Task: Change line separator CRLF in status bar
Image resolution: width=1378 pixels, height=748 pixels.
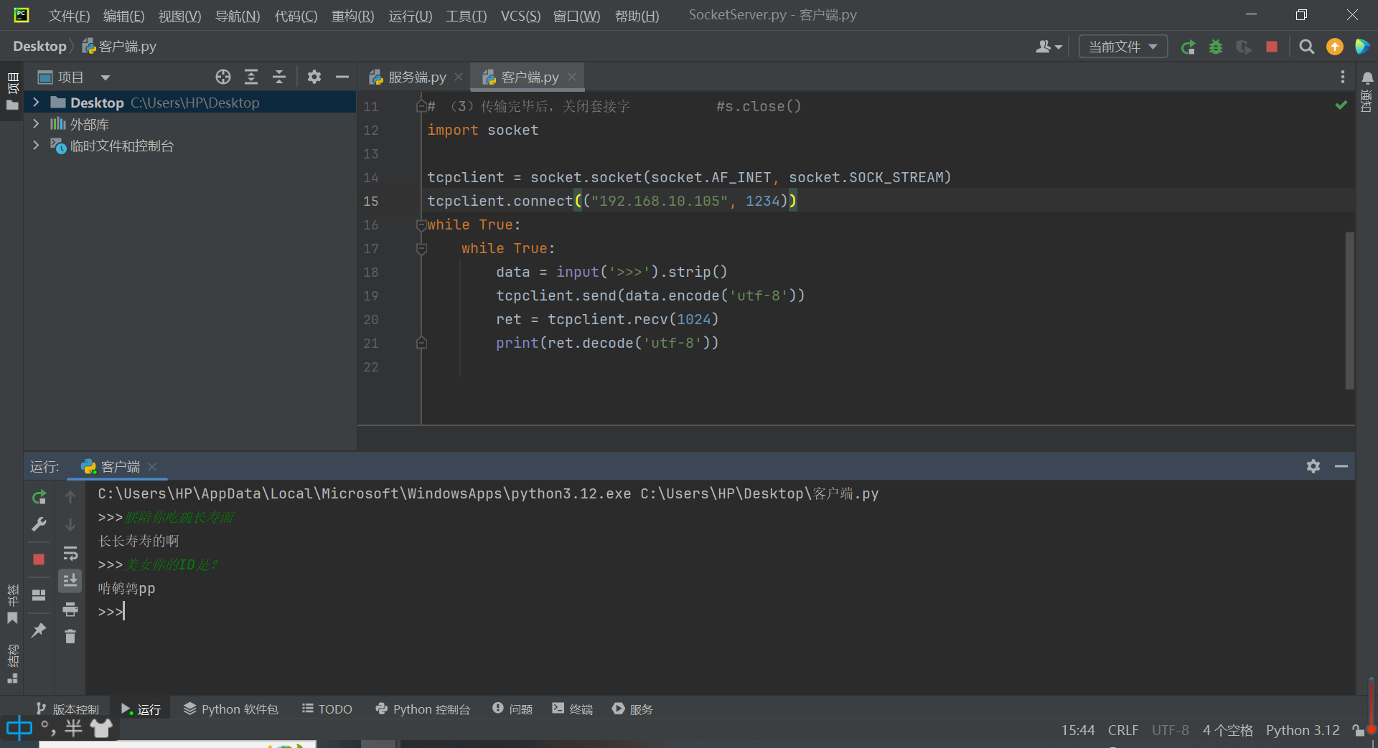Action: [1122, 730]
